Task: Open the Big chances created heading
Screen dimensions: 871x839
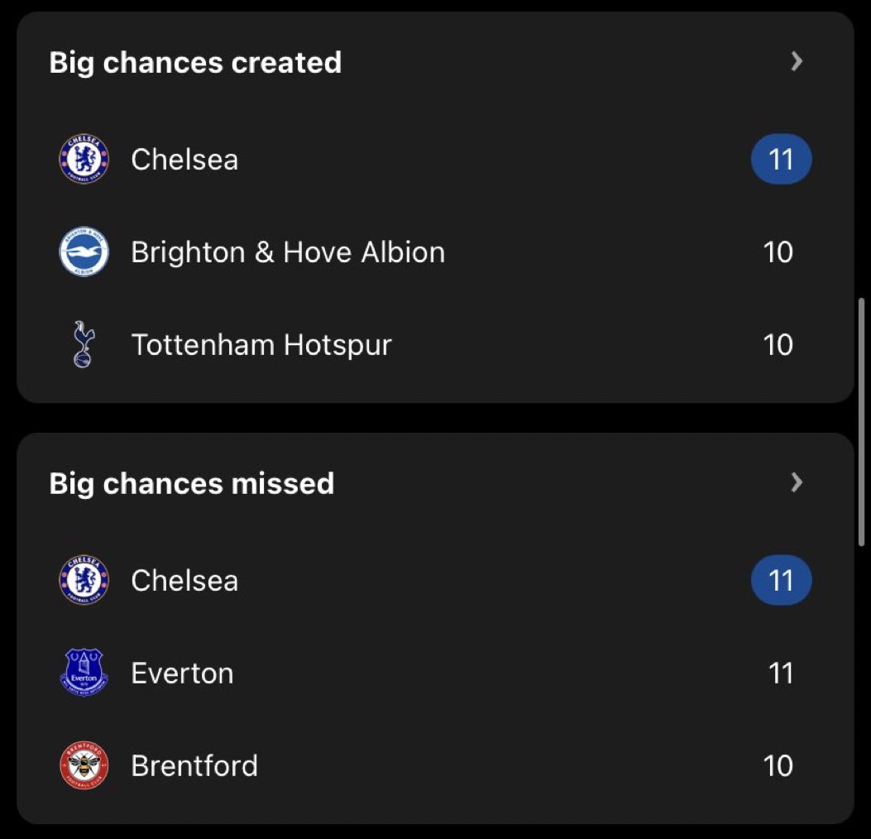Action: pos(195,63)
